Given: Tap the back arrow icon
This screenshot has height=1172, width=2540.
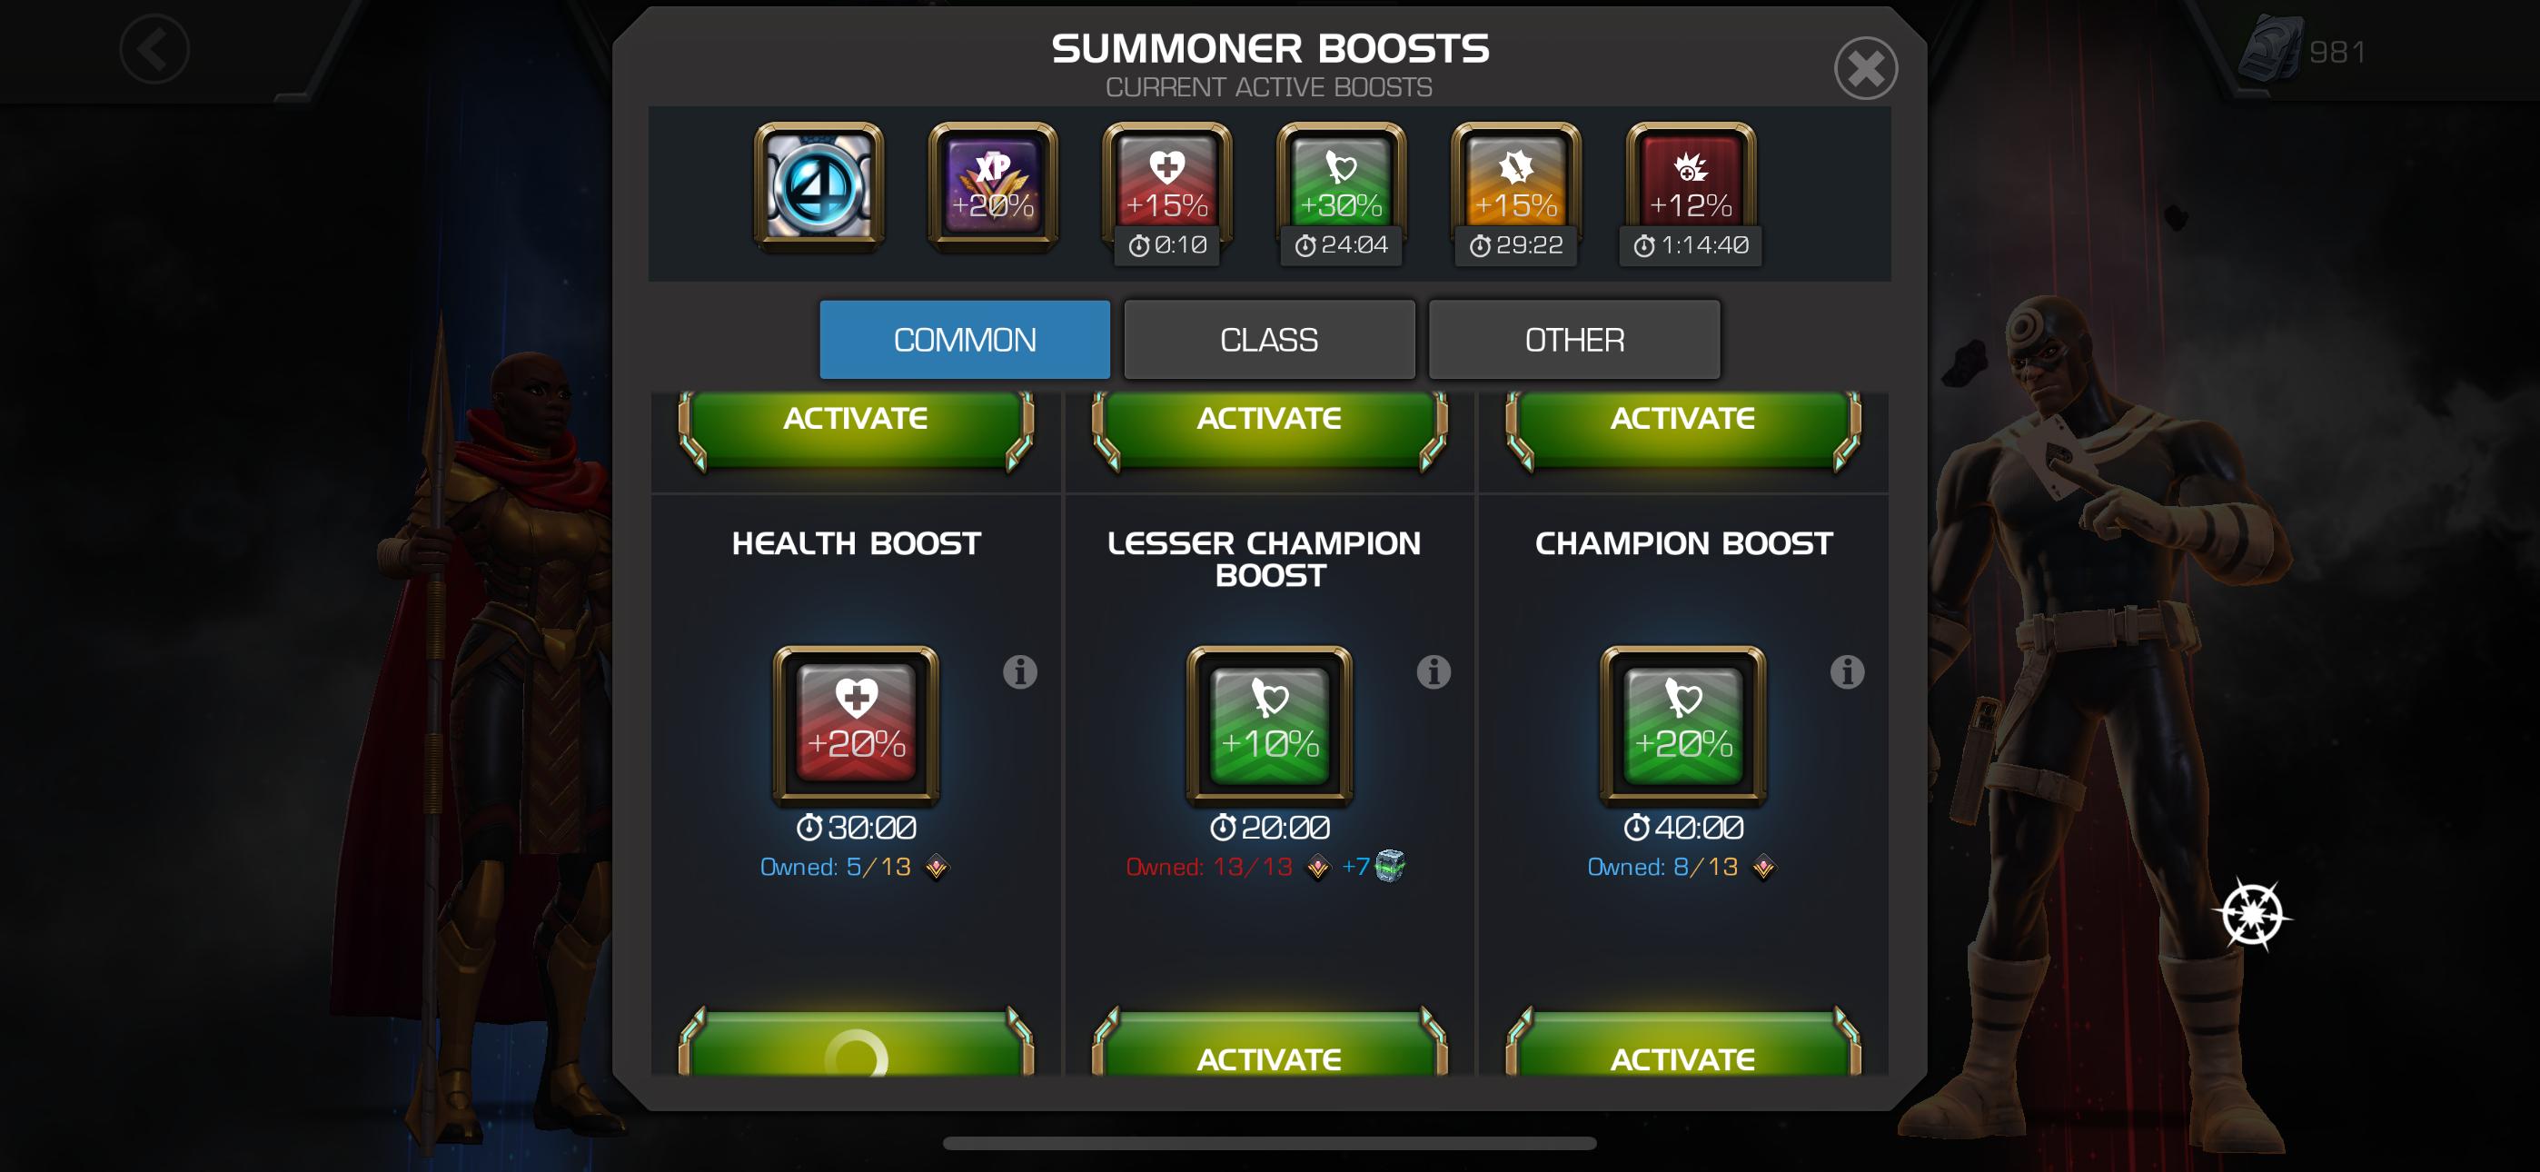Looking at the screenshot, I should [154, 49].
